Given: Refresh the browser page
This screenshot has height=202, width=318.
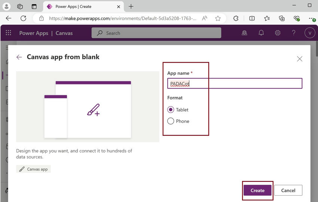Looking at the screenshot, I should [x=23, y=18].
